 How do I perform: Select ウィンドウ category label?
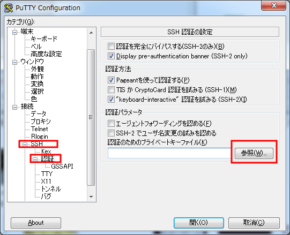pyautogui.click(x=32, y=62)
